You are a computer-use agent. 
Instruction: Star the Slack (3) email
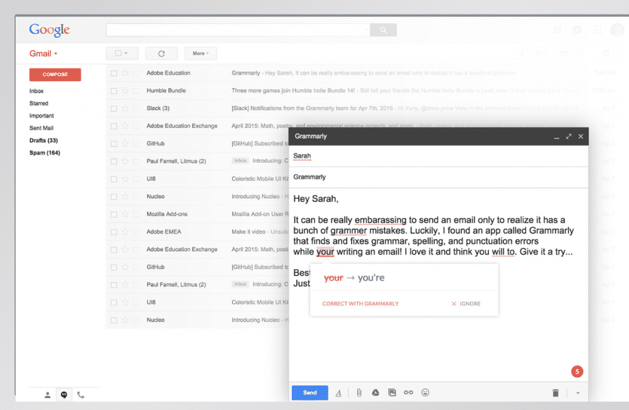(125, 108)
